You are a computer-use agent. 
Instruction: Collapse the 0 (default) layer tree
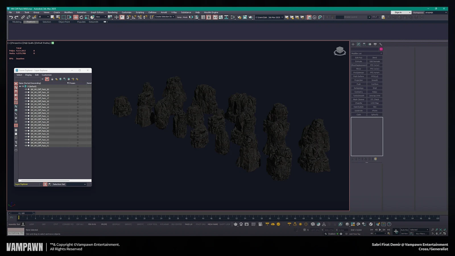click(x=20, y=86)
